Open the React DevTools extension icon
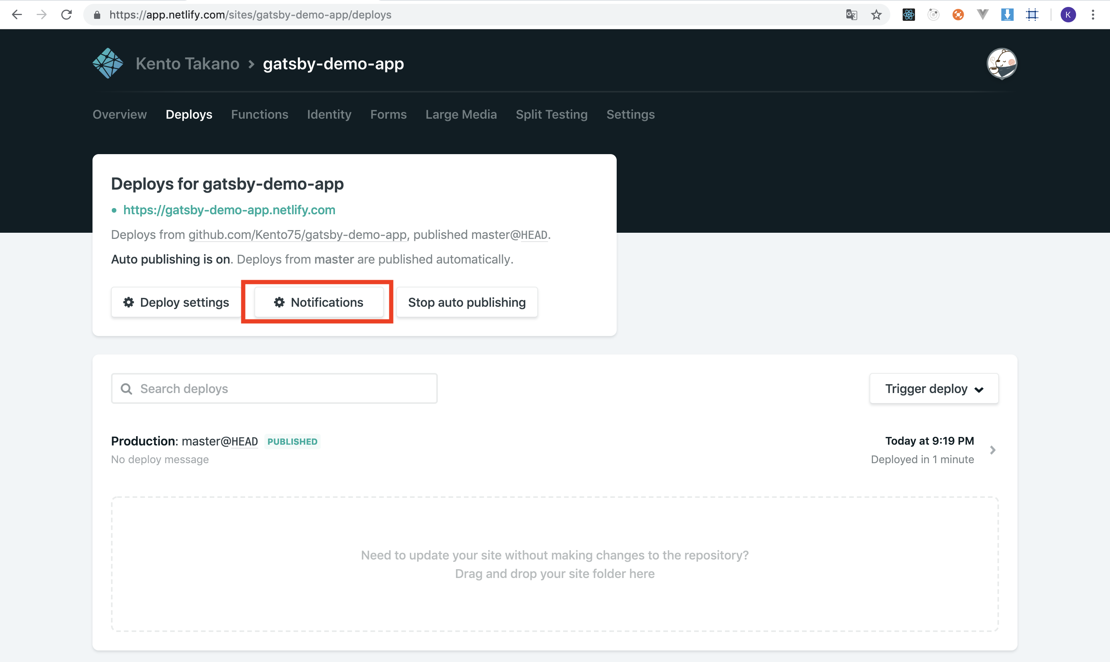Image resolution: width=1110 pixels, height=662 pixels. pos(908,15)
